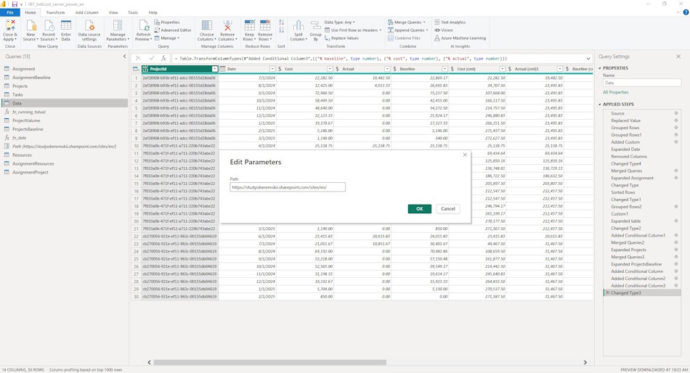Open the Cost column filter dropdown

point(330,69)
